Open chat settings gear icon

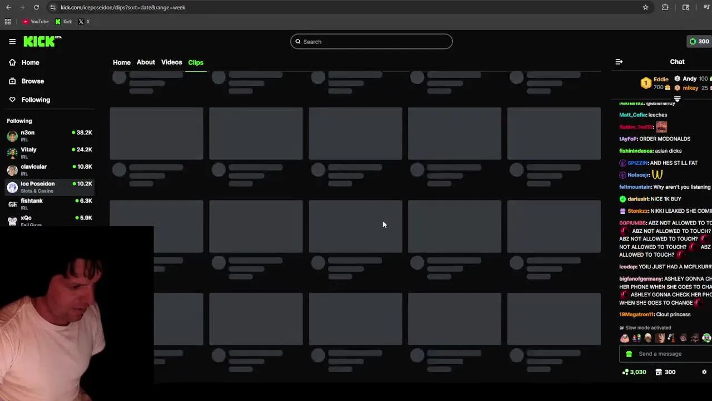[704, 372]
